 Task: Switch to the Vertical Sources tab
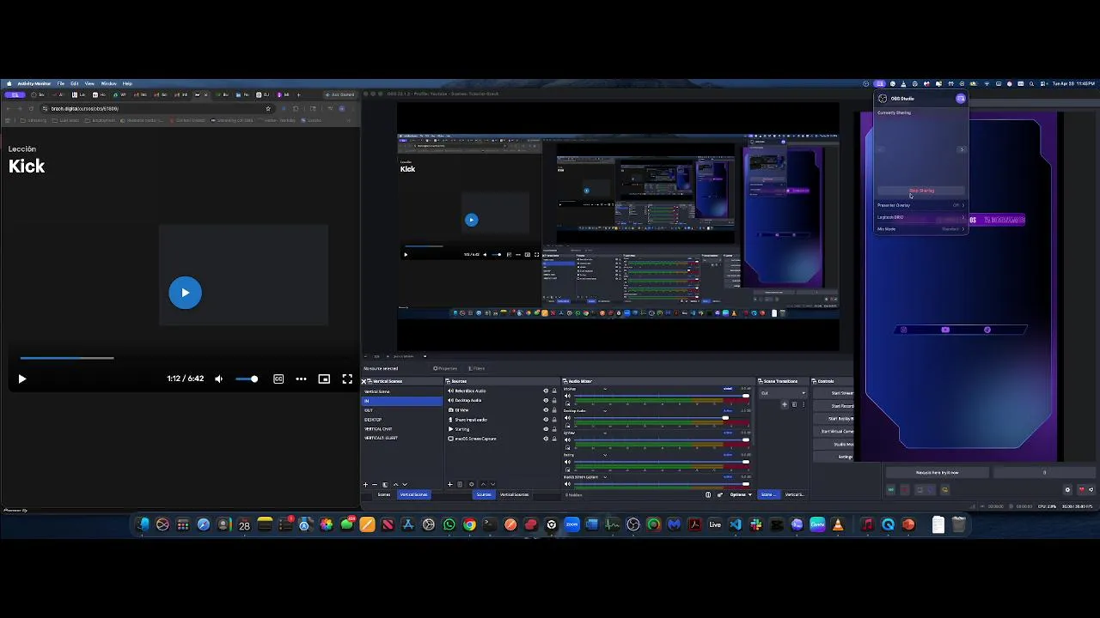click(515, 494)
